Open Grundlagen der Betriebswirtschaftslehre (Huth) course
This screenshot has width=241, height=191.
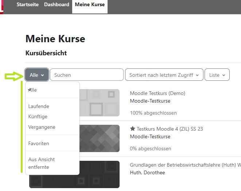tap(185, 165)
